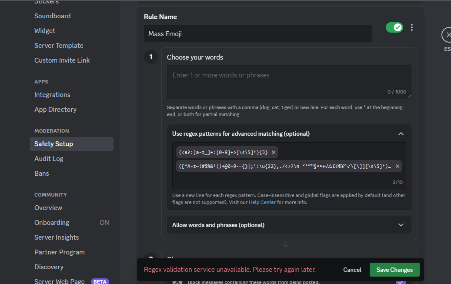The width and height of the screenshot is (451, 284).
Task: Toggle the rule's green enabled switch off
Action: (394, 27)
